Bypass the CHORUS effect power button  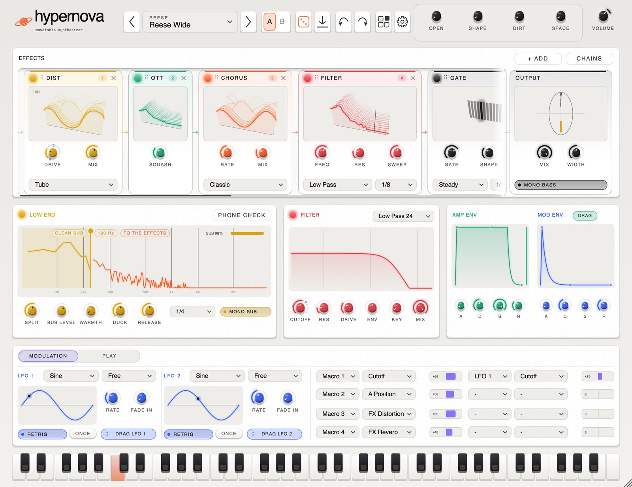(x=208, y=78)
